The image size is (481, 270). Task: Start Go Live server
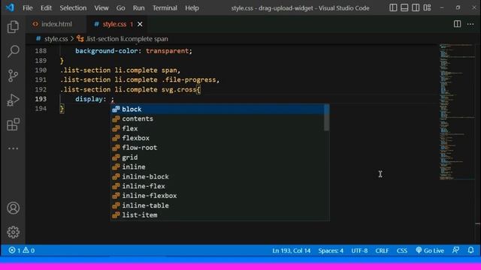[x=430, y=250]
